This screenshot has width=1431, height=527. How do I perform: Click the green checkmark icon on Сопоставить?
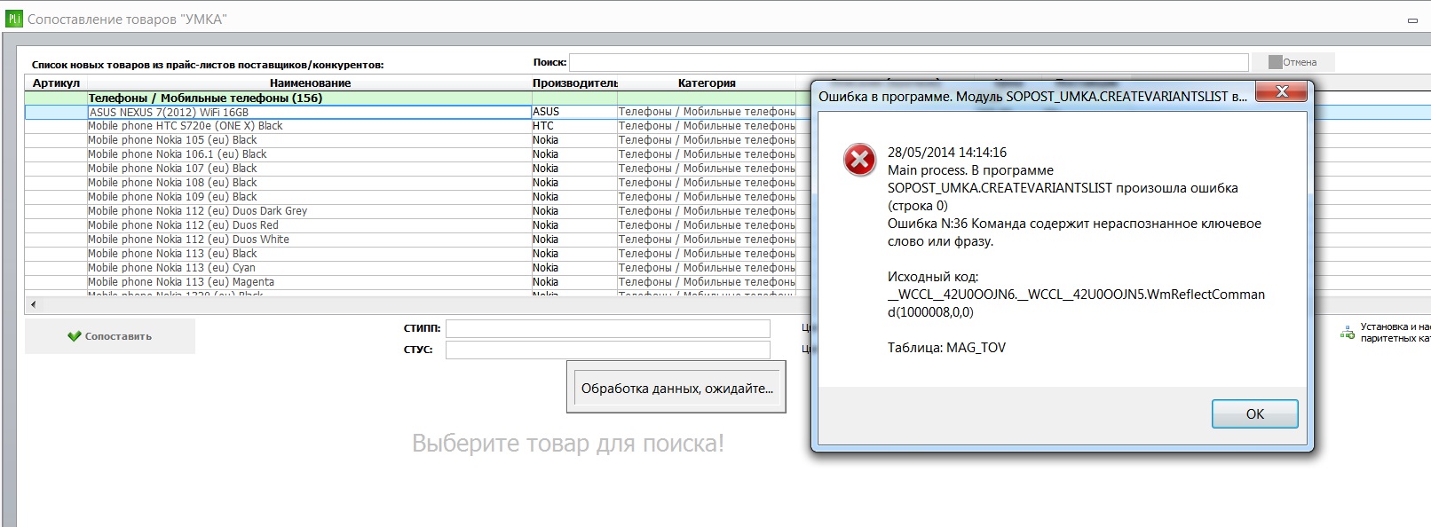(x=75, y=336)
